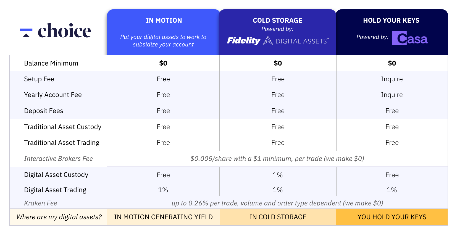Click the Fidelity Digital Assets logo
The height and width of the screenshot is (235, 457).
click(x=278, y=41)
